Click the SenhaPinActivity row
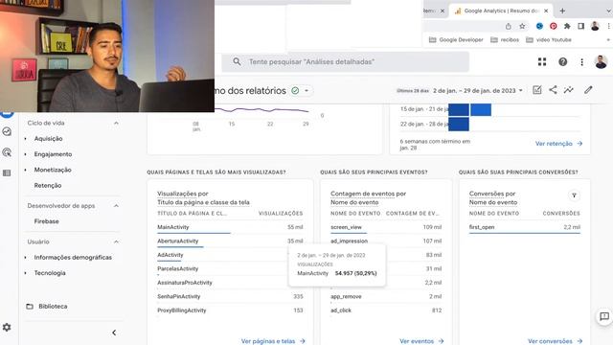Screen dimensions: 613x345 coord(230,297)
